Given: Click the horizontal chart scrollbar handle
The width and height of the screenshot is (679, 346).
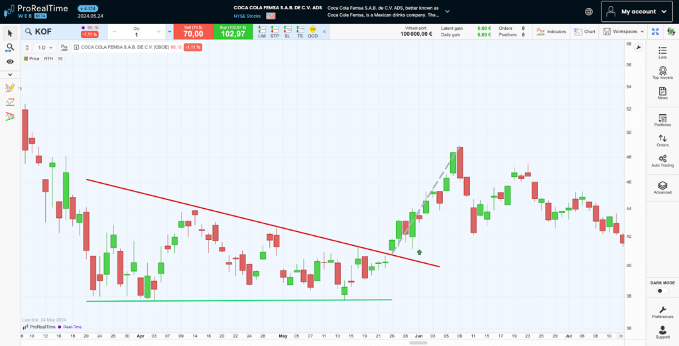Looking at the screenshot, I should click(418, 343).
